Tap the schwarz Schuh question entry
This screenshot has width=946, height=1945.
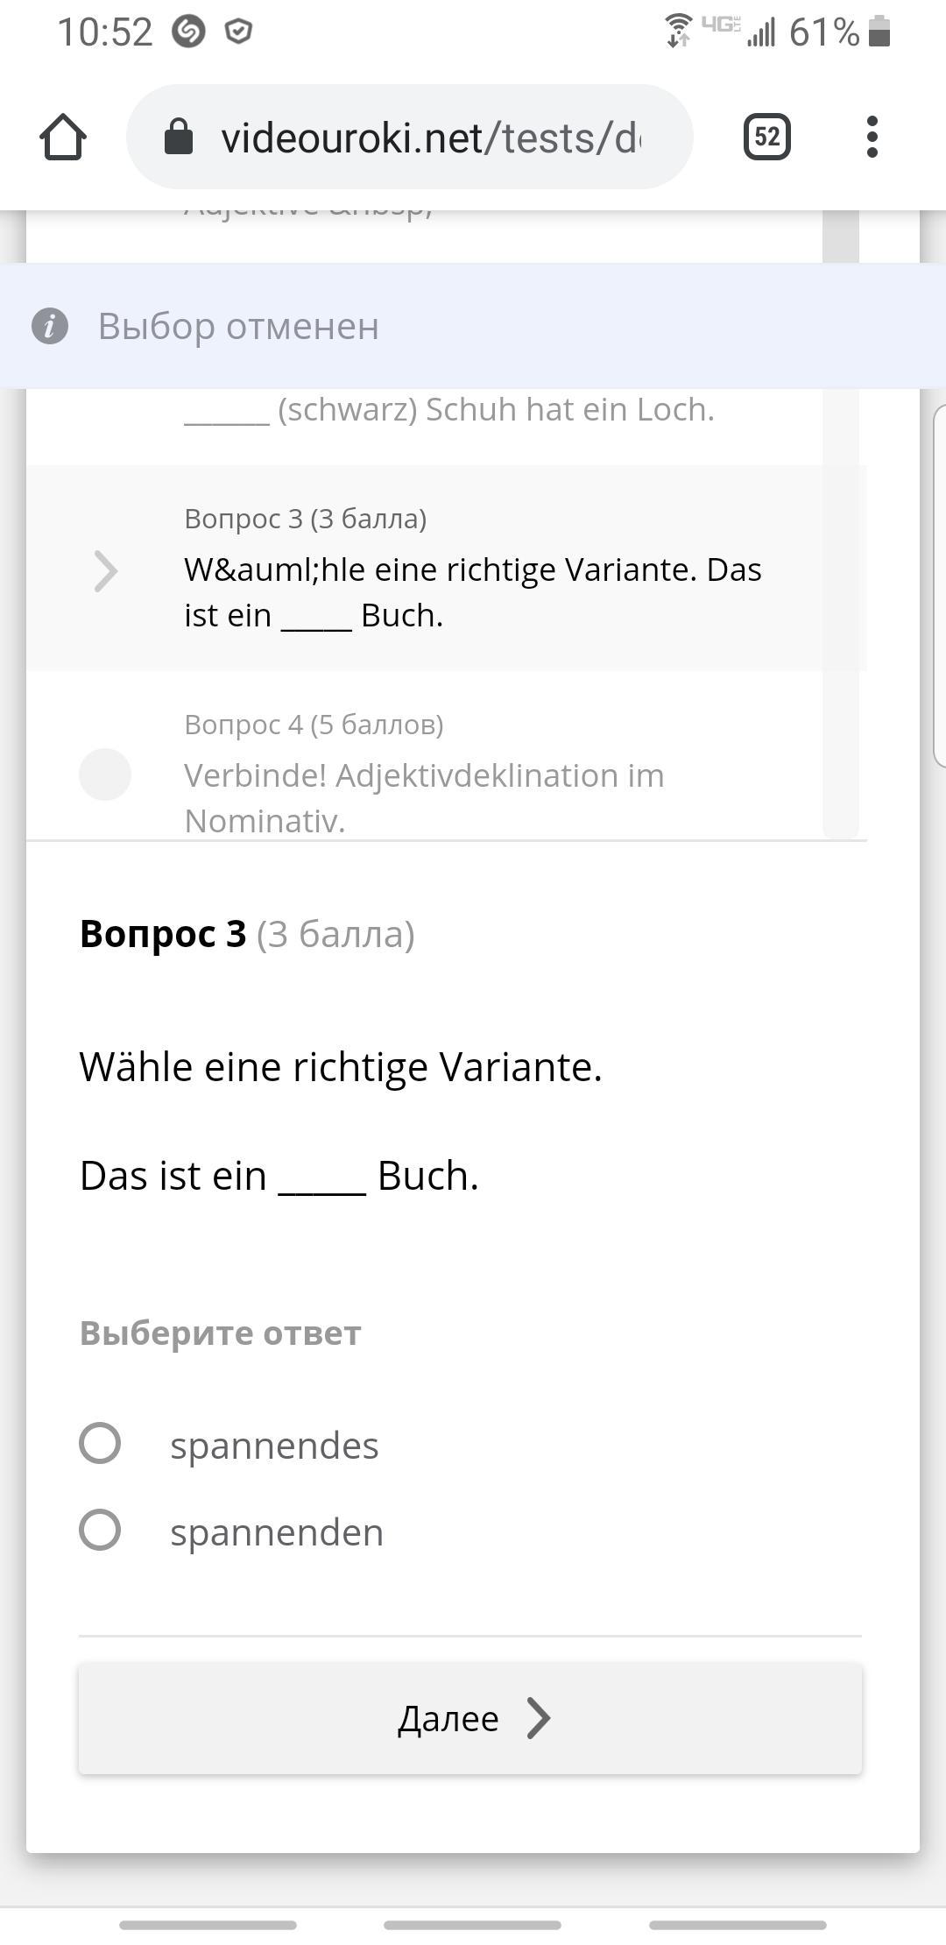[449, 410]
